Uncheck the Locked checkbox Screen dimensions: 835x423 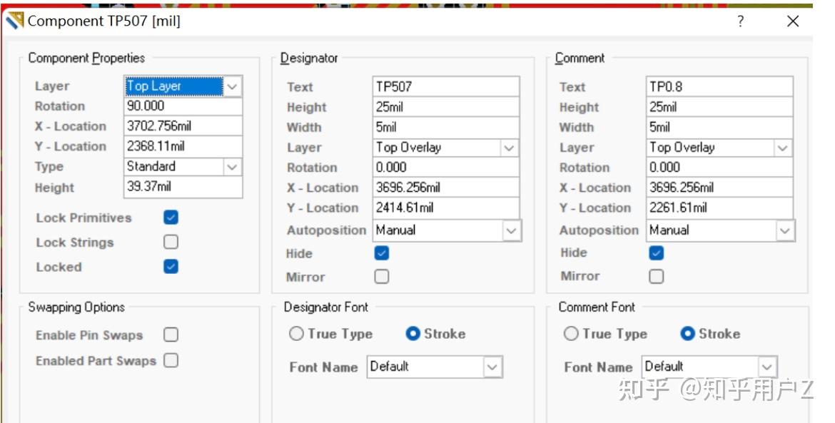tap(171, 267)
